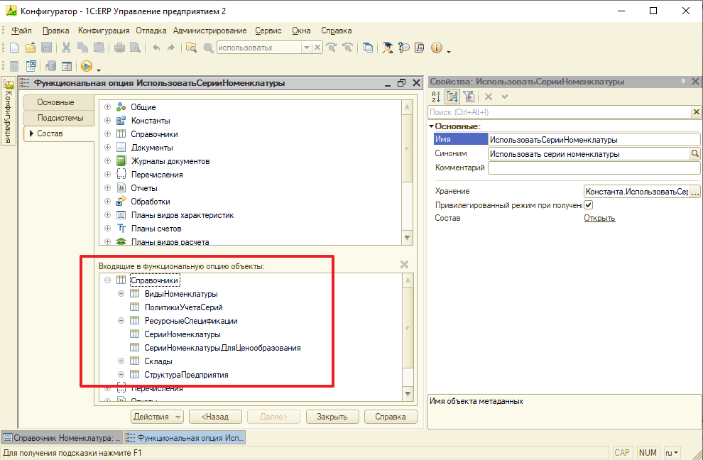703x460 pixels.
Task: Click the Cut scissors icon
Action: pyautogui.click(x=66, y=48)
